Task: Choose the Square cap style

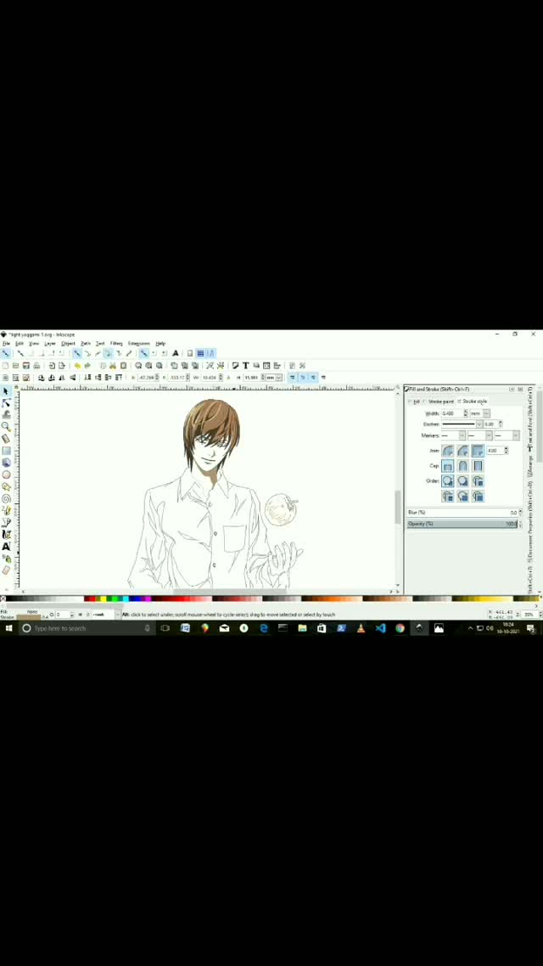Action: (478, 466)
